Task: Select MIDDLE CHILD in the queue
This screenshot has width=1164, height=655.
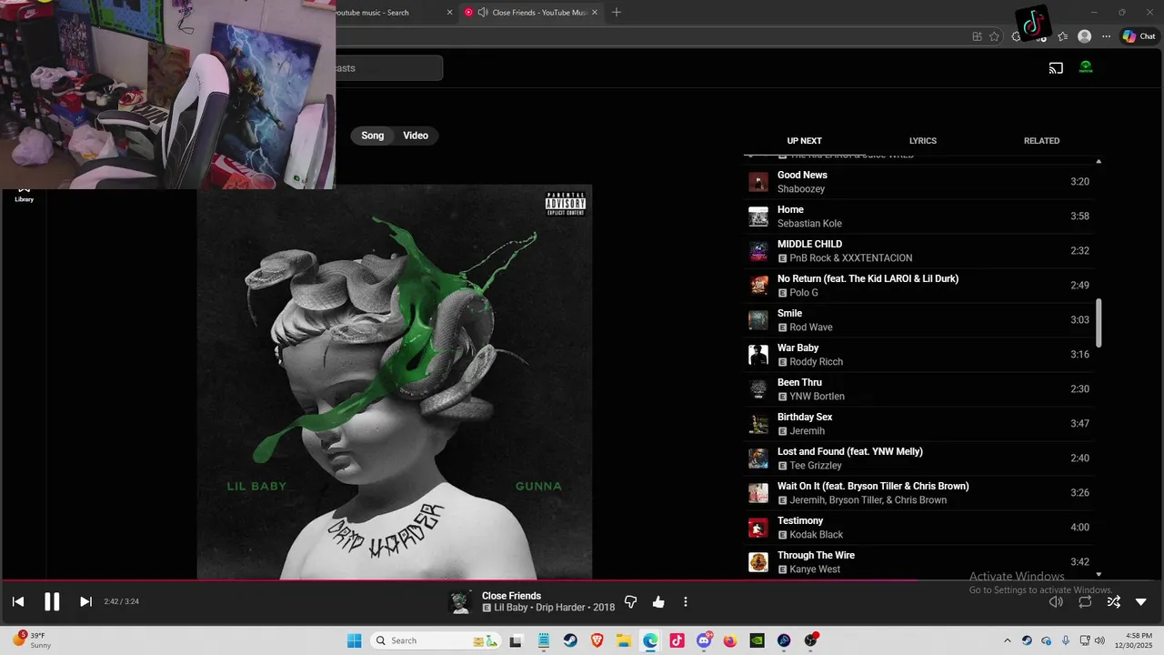Action: tap(918, 251)
